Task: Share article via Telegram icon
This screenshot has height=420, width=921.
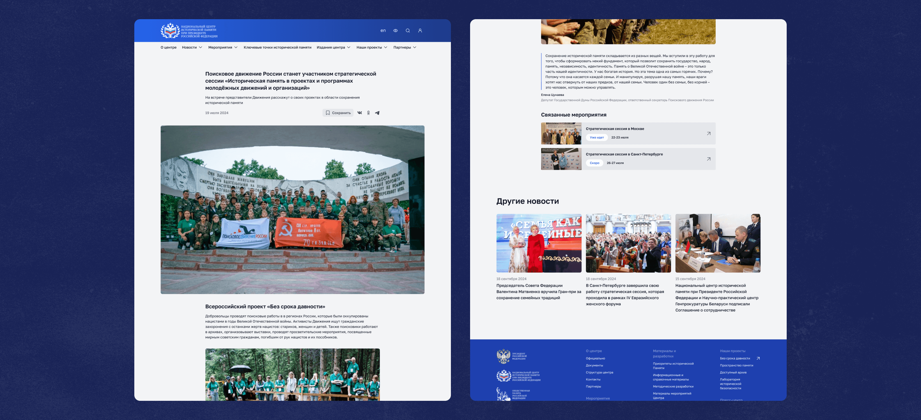Action: [x=377, y=113]
